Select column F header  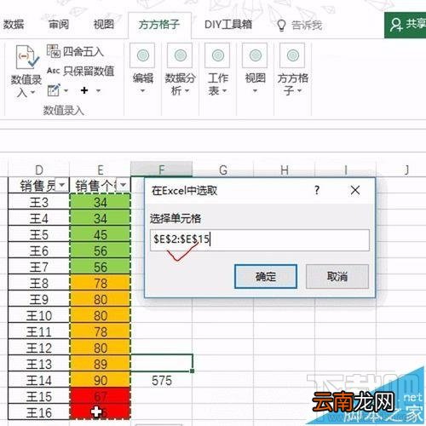161,170
